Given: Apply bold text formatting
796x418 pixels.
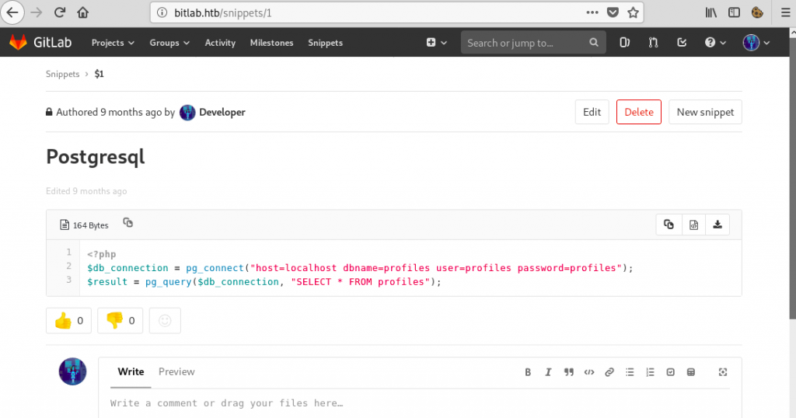Looking at the screenshot, I should 528,372.
